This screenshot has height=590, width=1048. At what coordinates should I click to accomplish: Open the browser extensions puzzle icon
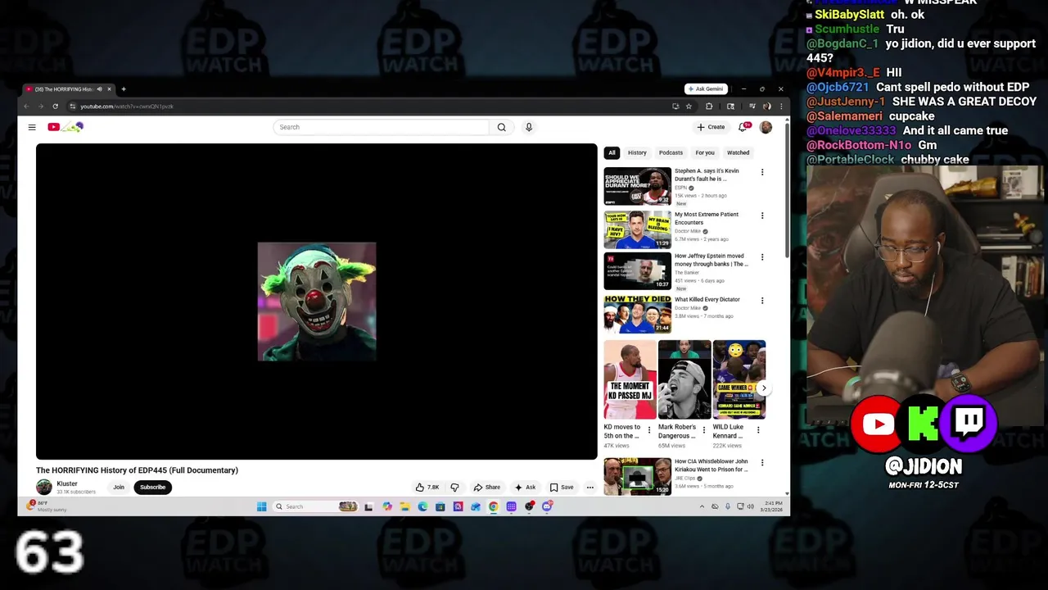tap(709, 106)
